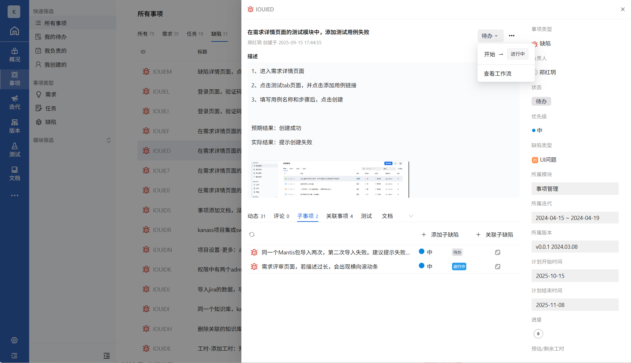
Task: Select 查看工作流 menu entry
Action: click(497, 73)
